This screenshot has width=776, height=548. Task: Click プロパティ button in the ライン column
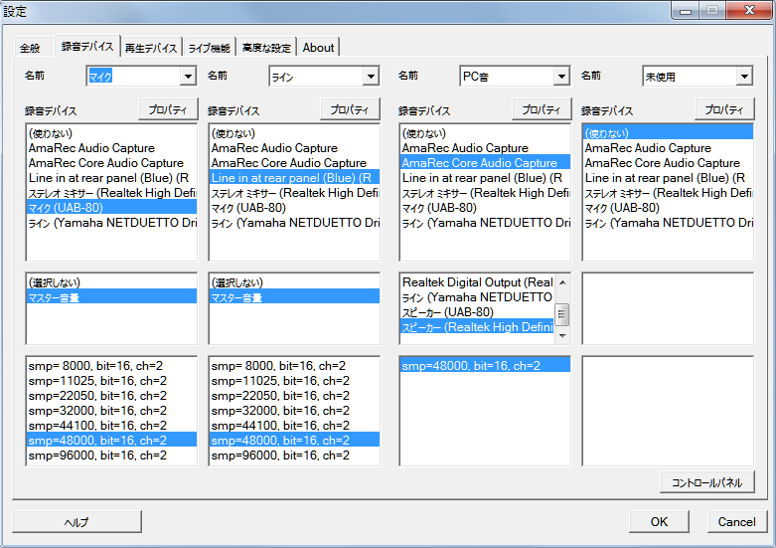point(350,109)
